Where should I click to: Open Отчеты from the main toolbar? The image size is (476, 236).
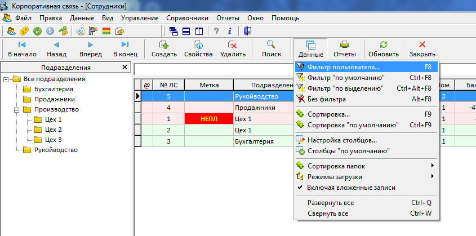[x=345, y=49]
